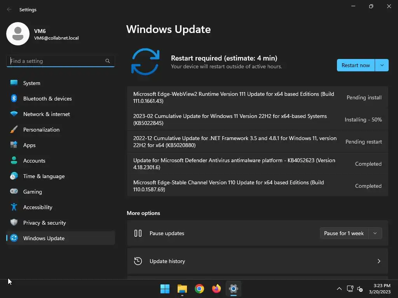Click the Pause updates pause icon
Image resolution: width=398 pixels, height=298 pixels.
click(138, 233)
